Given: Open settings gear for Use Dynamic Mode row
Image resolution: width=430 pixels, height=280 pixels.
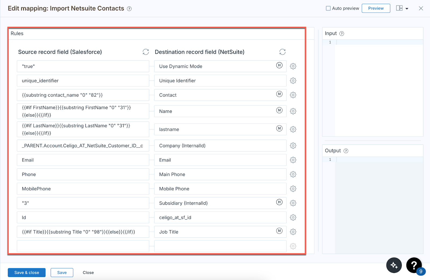Looking at the screenshot, I should point(293,66).
